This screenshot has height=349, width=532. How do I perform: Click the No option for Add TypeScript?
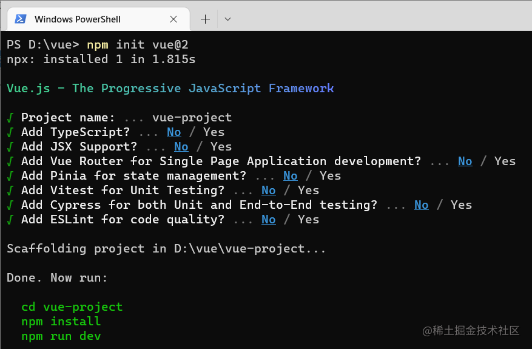click(x=174, y=132)
